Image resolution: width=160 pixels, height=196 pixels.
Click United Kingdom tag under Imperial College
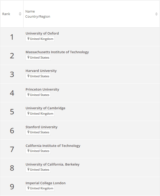(x=40, y=188)
